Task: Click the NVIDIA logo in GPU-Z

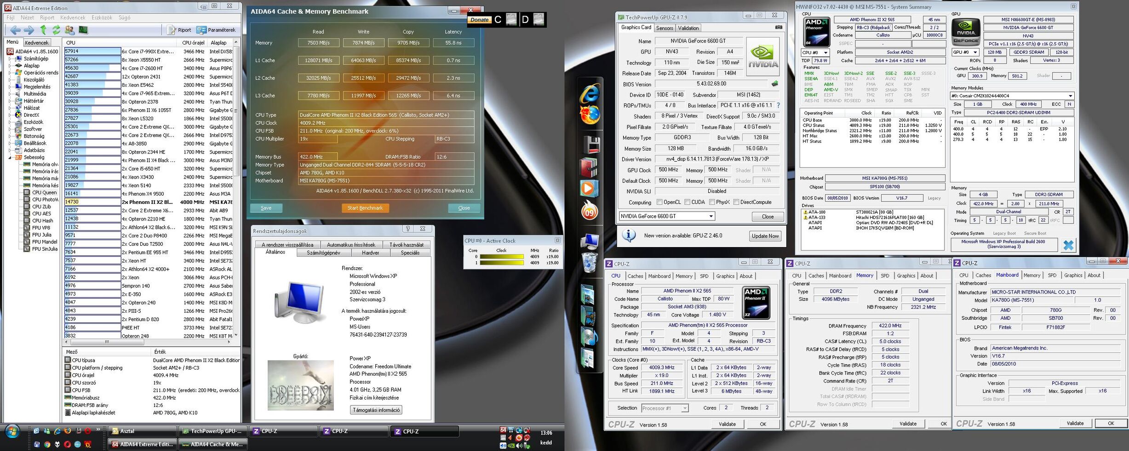Action: tap(763, 56)
